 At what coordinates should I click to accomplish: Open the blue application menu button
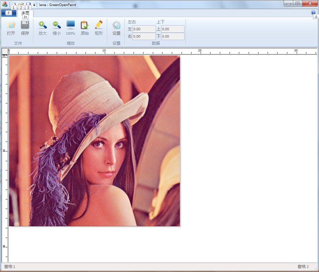[x=8, y=13]
